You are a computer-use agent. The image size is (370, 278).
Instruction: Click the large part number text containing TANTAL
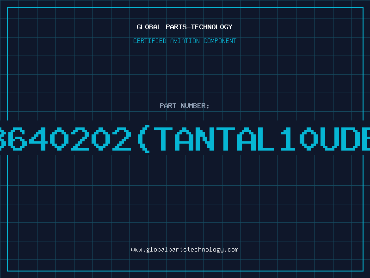[185, 139]
